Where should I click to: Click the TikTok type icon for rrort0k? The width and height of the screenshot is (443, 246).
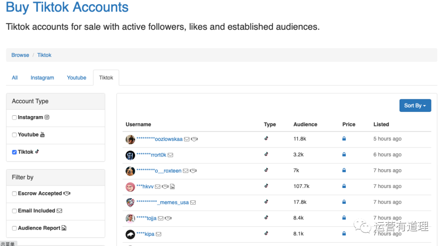(x=266, y=154)
